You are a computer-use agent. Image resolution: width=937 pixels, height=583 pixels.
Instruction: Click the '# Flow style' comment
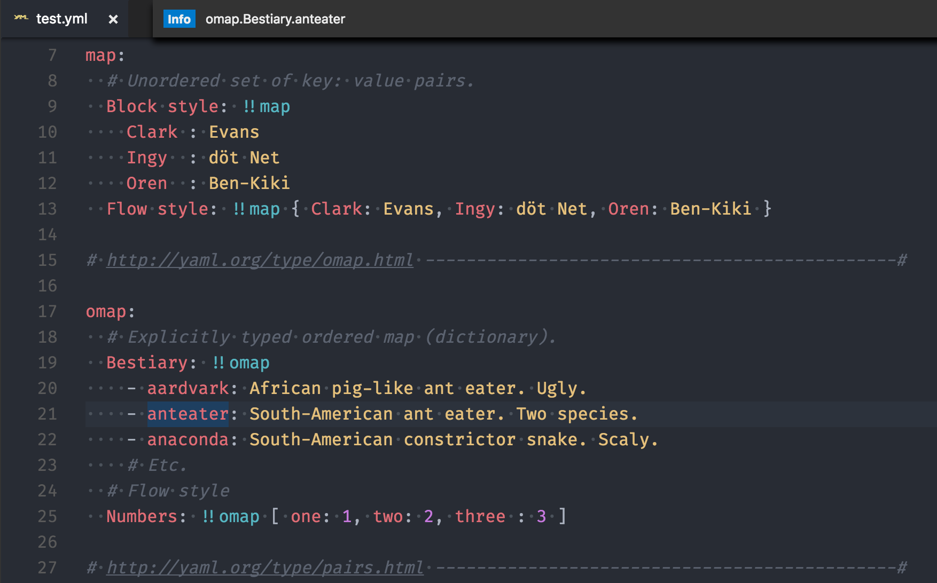pyautogui.click(x=168, y=491)
